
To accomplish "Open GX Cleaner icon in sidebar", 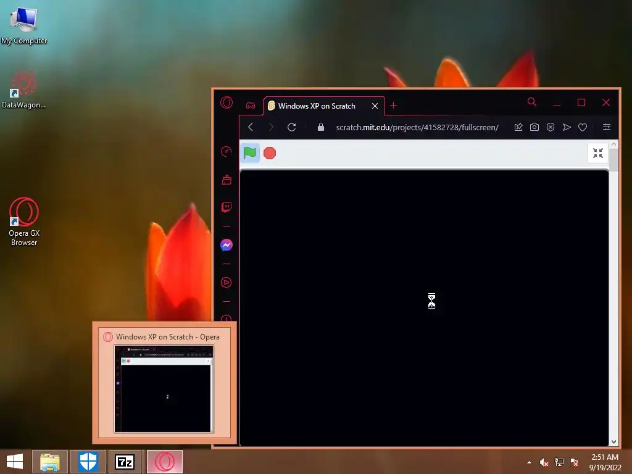I will click(x=227, y=180).
